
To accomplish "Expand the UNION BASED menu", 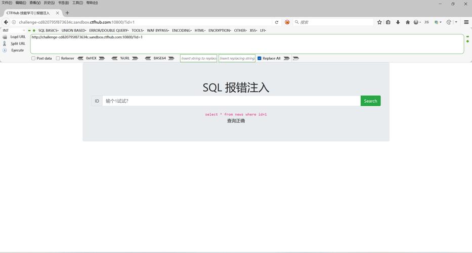I will coord(74,30).
